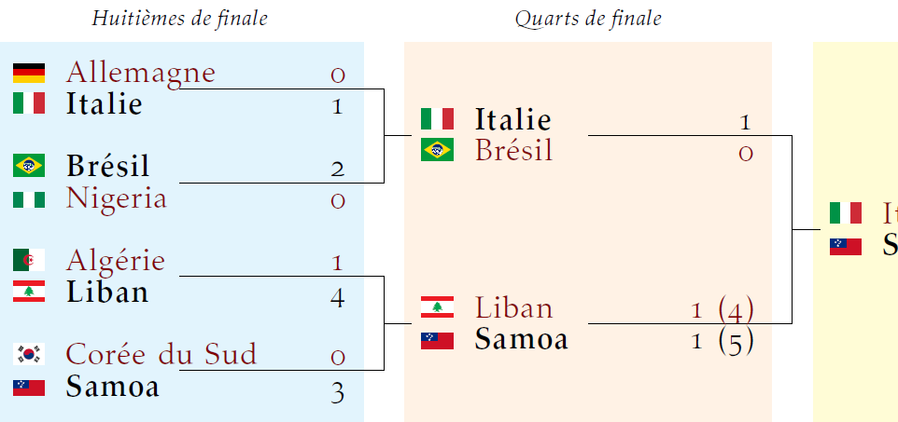
Task: Open the Nigeria team link
Action: [x=117, y=198]
